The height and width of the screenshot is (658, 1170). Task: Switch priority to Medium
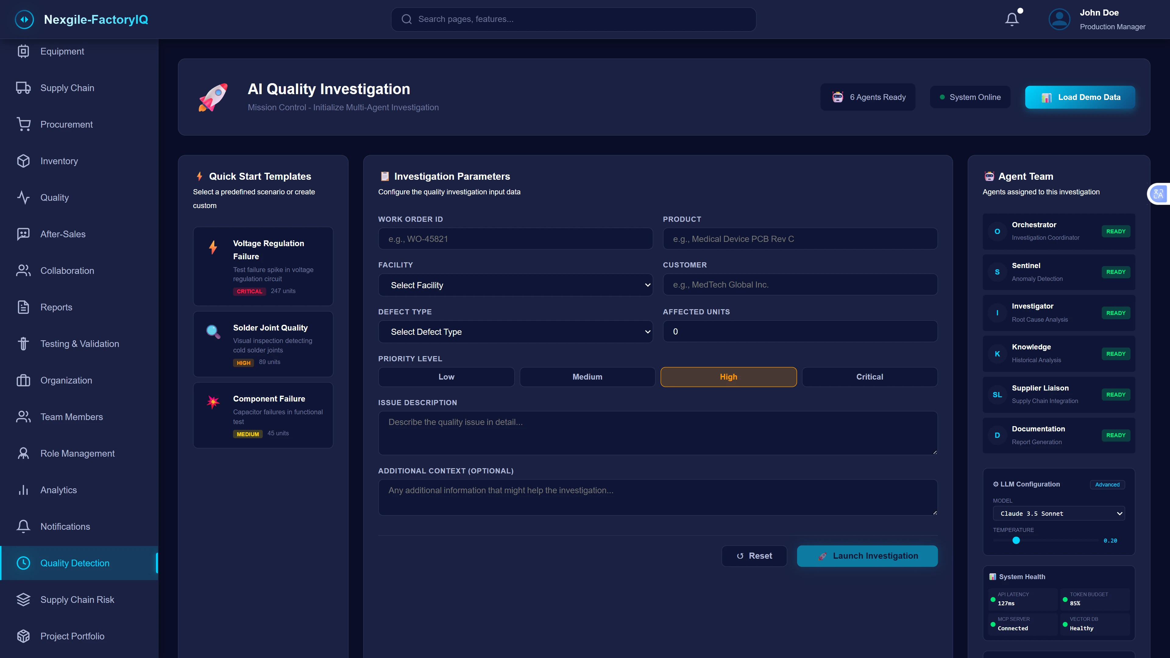(x=587, y=377)
